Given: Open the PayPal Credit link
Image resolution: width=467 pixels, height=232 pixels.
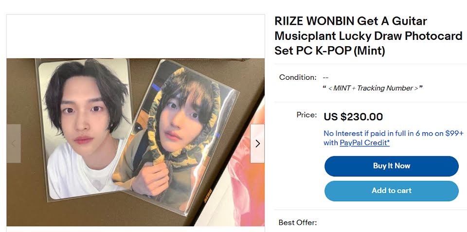Looking at the screenshot, I should tap(364, 143).
